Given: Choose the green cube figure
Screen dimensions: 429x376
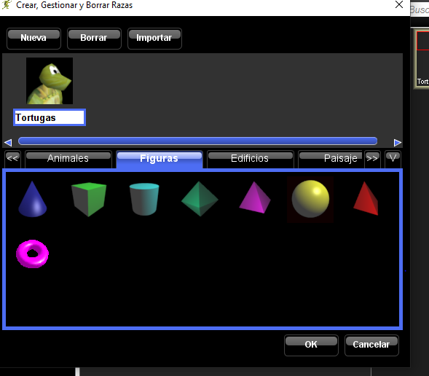Looking at the screenshot, I should pos(89,199).
